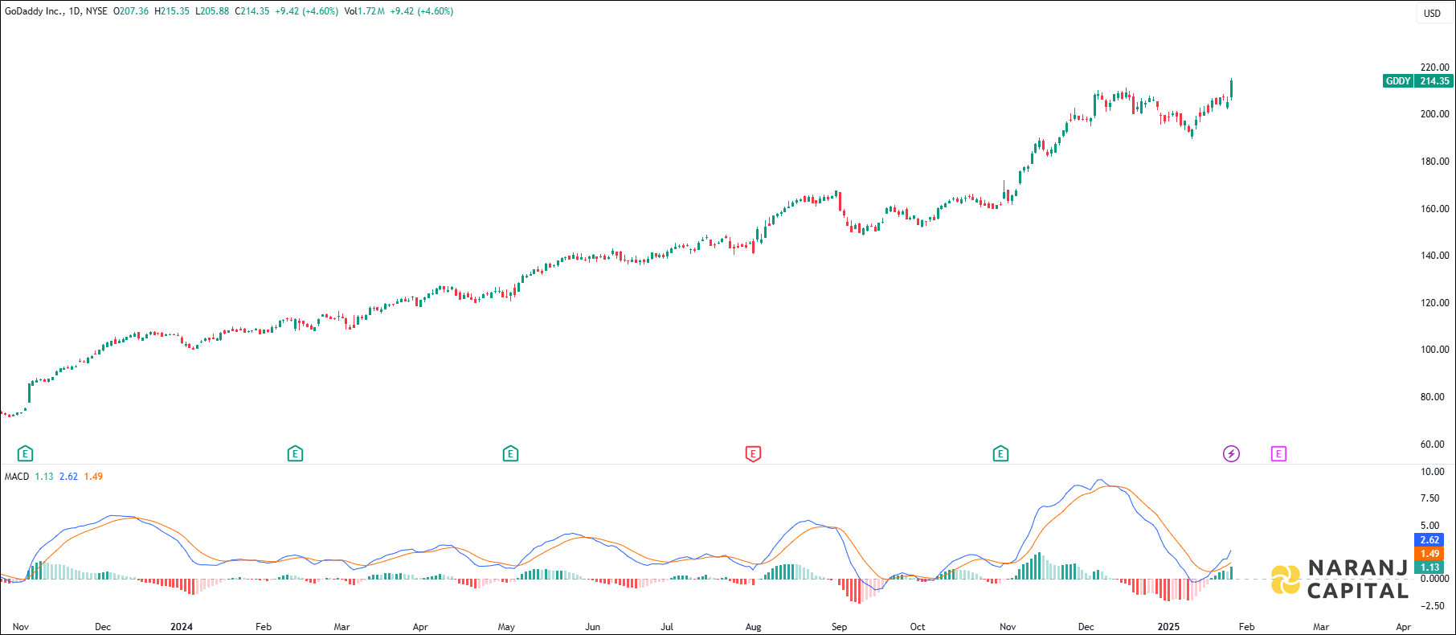Click the Sep label on time axis
The width and height of the screenshot is (1456, 635).
(x=839, y=627)
